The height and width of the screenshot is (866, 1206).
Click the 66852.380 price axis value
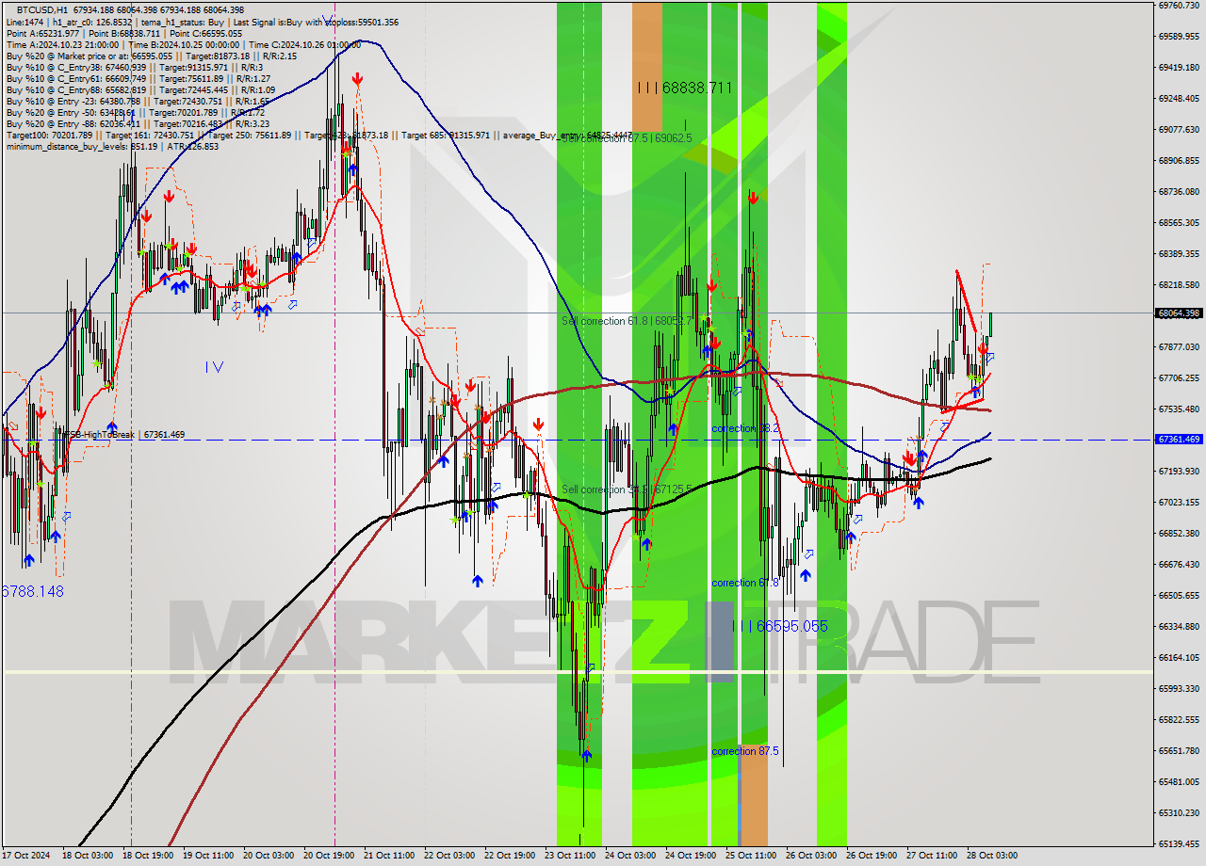pos(1178,534)
